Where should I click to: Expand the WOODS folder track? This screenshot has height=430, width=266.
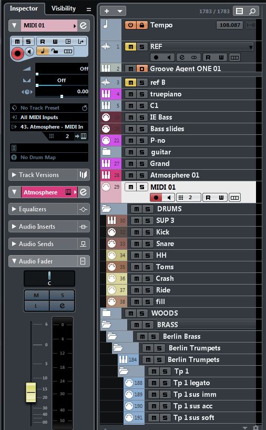click(106, 313)
